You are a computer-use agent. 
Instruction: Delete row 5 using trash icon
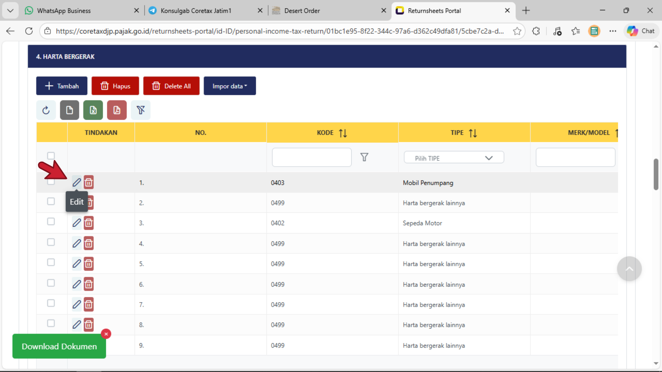[x=89, y=264]
